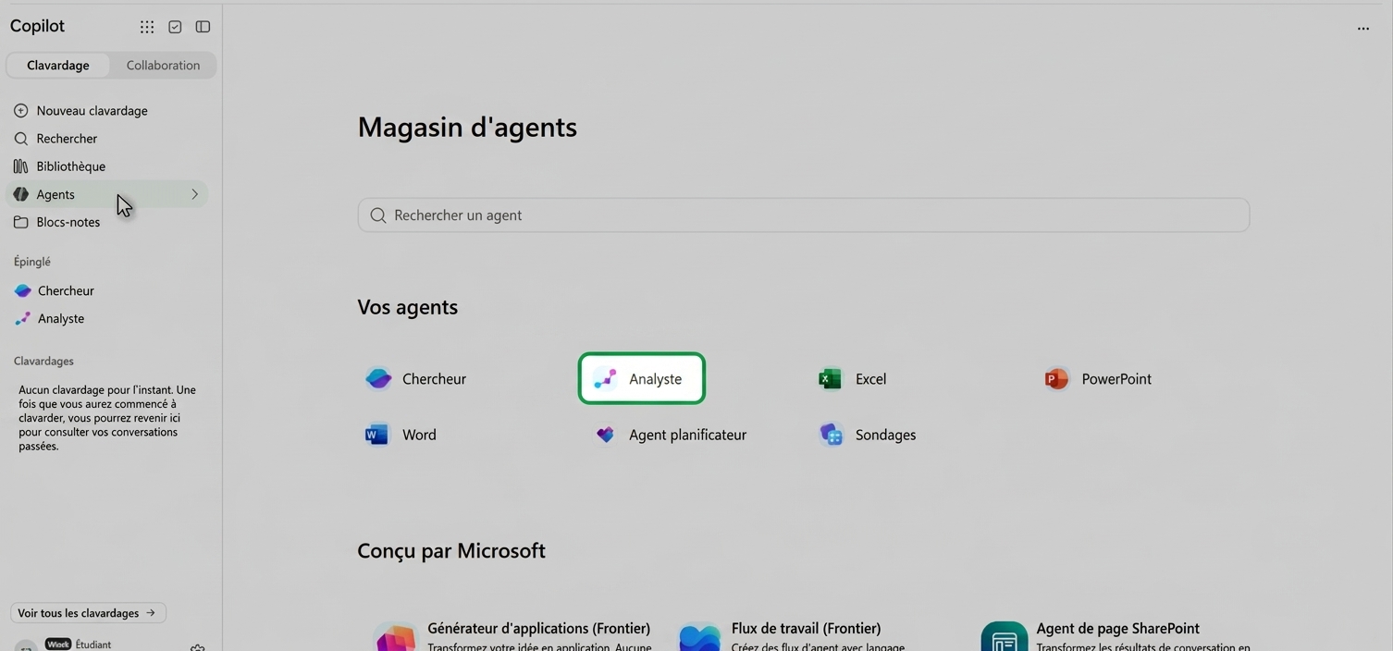The width and height of the screenshot is (1393, 651).
Task: Click the PowerPoint agent icon
Action: (1056, 378)
